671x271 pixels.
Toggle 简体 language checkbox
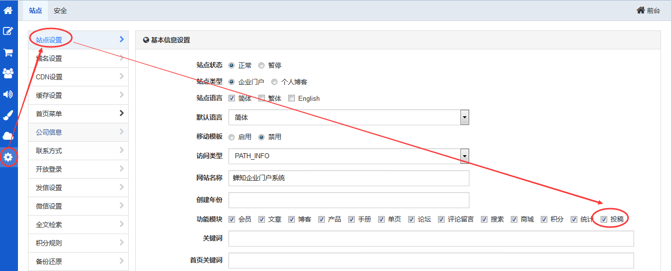[x=231, y=98]
